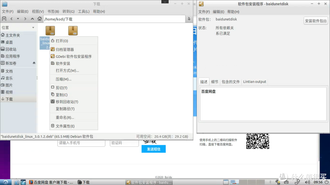Select the second deb package icon in folder
The image size is (330, 185).
click(x=73, y=30)
